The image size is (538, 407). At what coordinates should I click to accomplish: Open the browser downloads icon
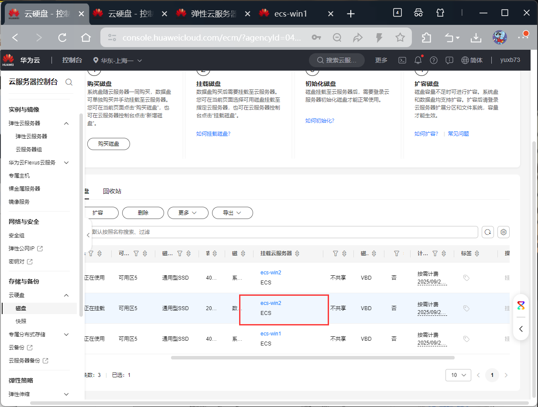click(x=476, y=38)
